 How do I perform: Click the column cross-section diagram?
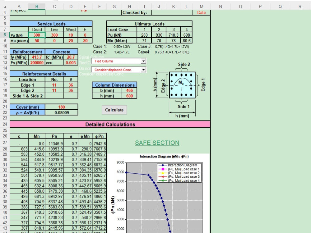[182, 85]
